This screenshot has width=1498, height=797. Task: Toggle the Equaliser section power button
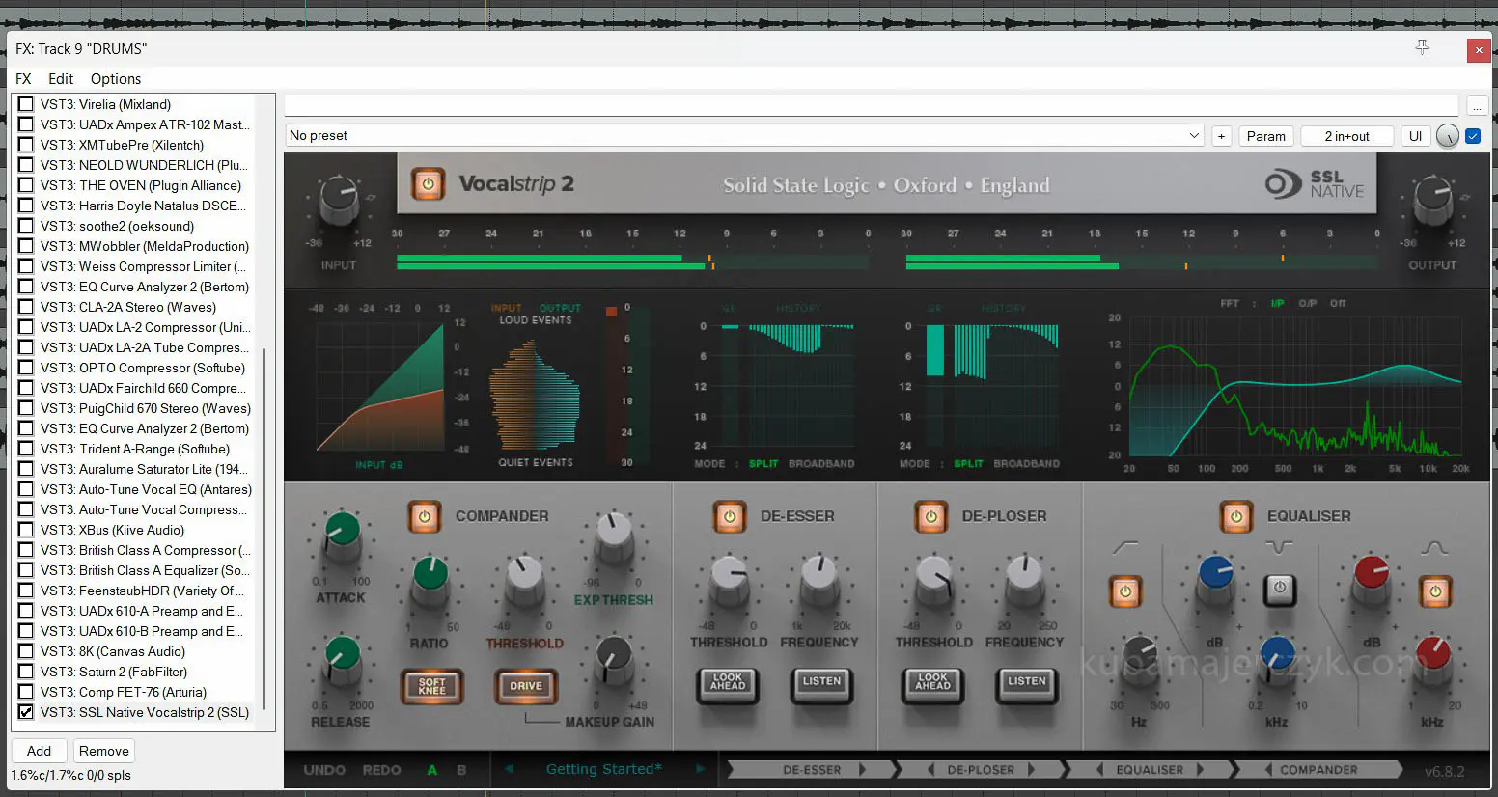1235,517
